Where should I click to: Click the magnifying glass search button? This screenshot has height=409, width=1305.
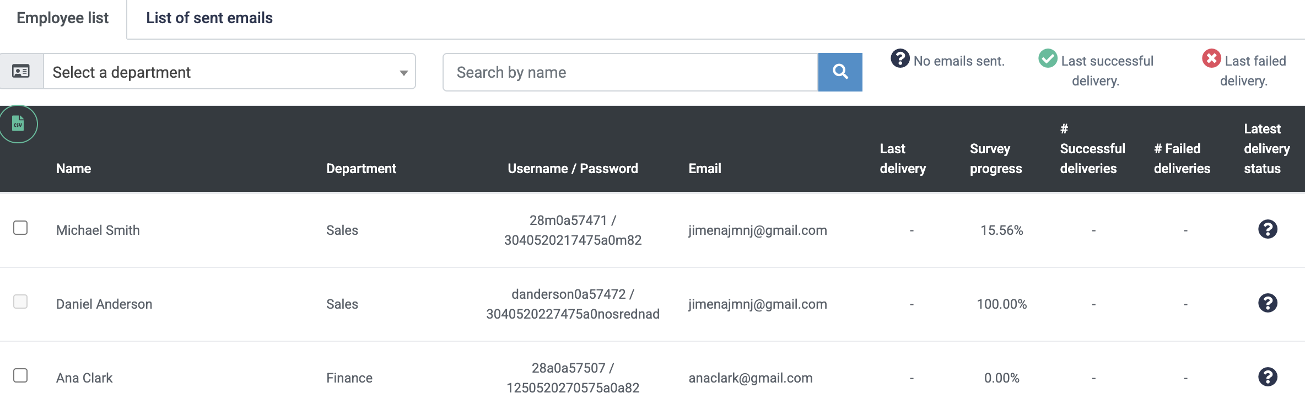840,72
